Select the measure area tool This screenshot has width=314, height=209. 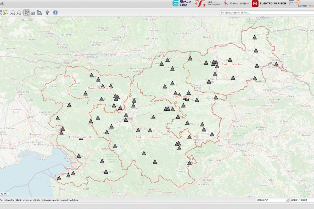pyautogui.click(x=39, y=13)
